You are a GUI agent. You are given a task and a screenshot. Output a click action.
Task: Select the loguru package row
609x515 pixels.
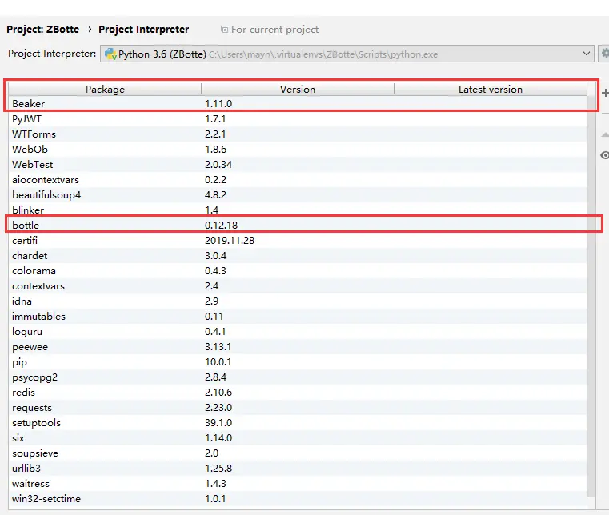(x=298, y=331)
